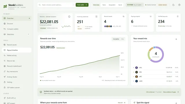Open Spot the signal arrow
This screenshot has height=104, width=185.
coord(176,103)
